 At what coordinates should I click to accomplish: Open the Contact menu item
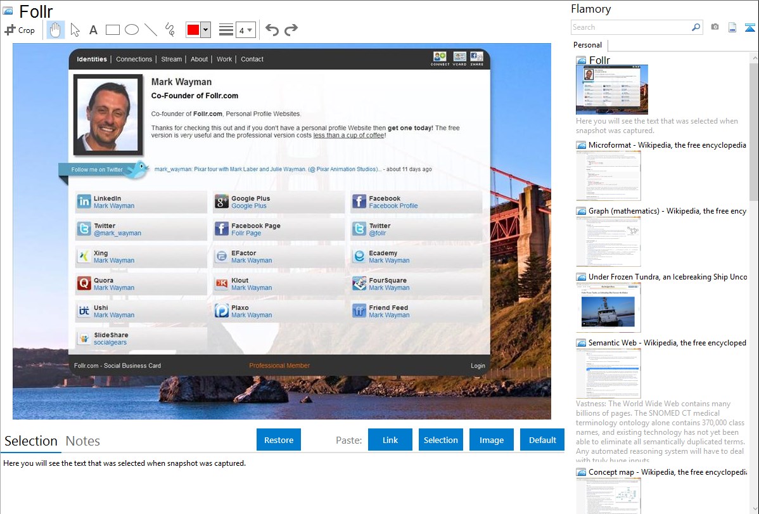252,59
